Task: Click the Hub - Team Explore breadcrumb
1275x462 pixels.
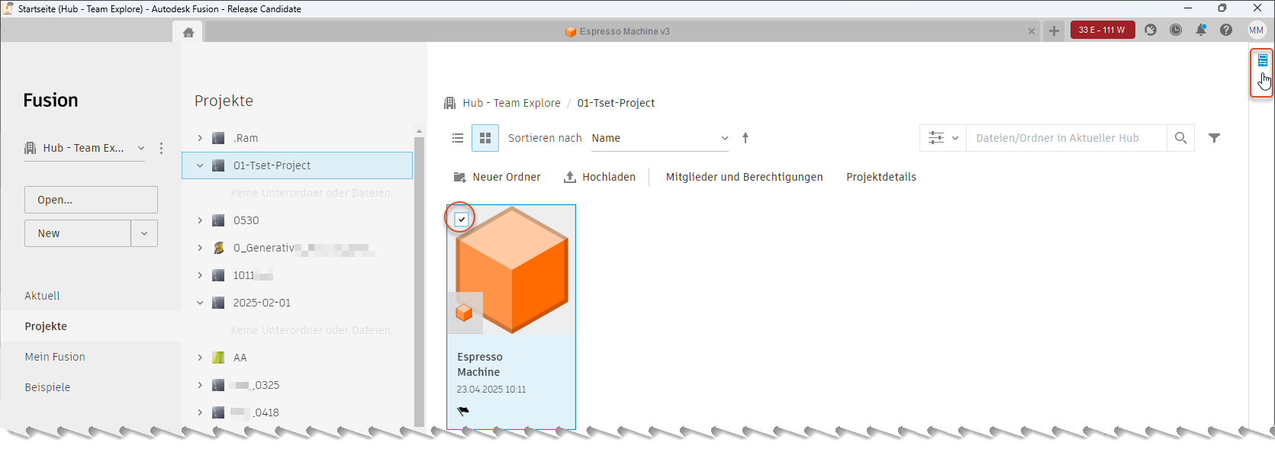Action: (x=511, y=103)
